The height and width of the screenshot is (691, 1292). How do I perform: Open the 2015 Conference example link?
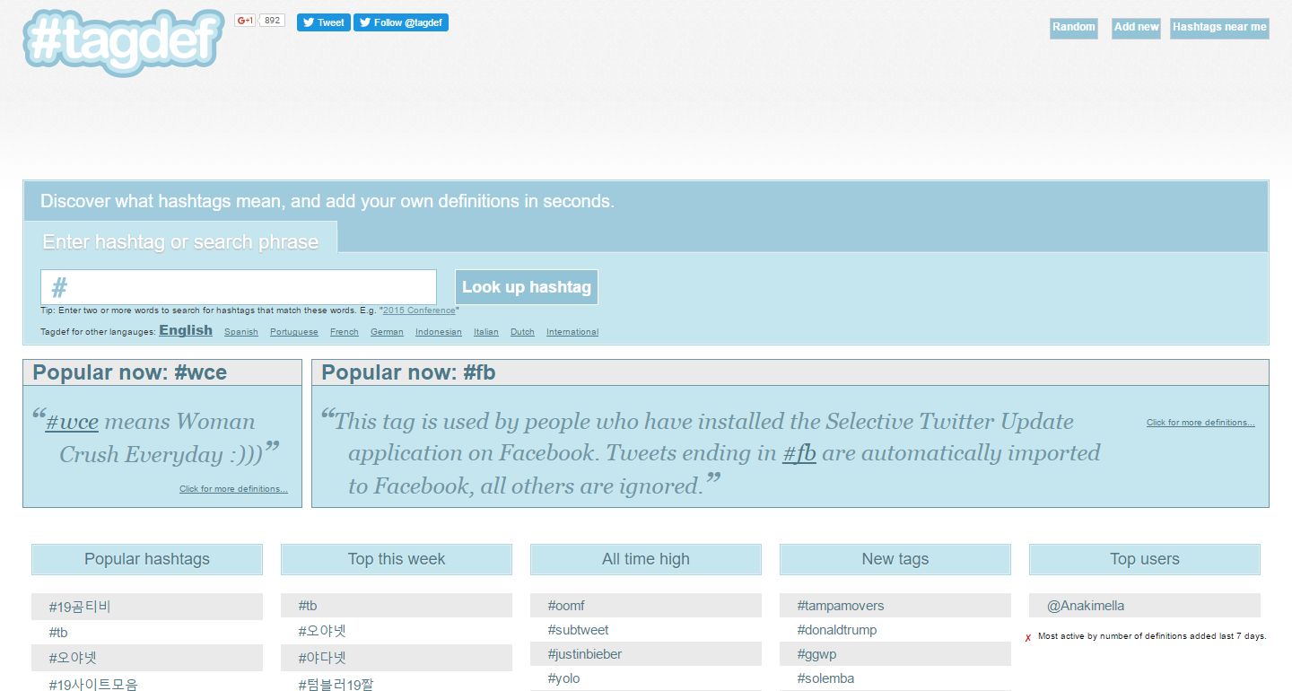[x=419, y=311]
